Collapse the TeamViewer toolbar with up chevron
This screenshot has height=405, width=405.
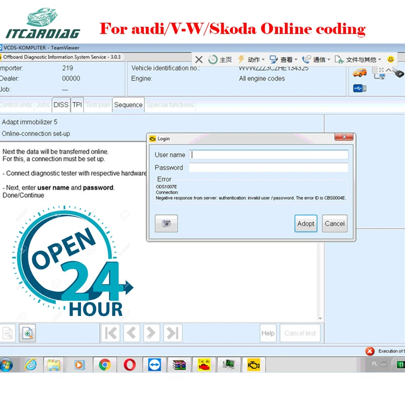388,70
